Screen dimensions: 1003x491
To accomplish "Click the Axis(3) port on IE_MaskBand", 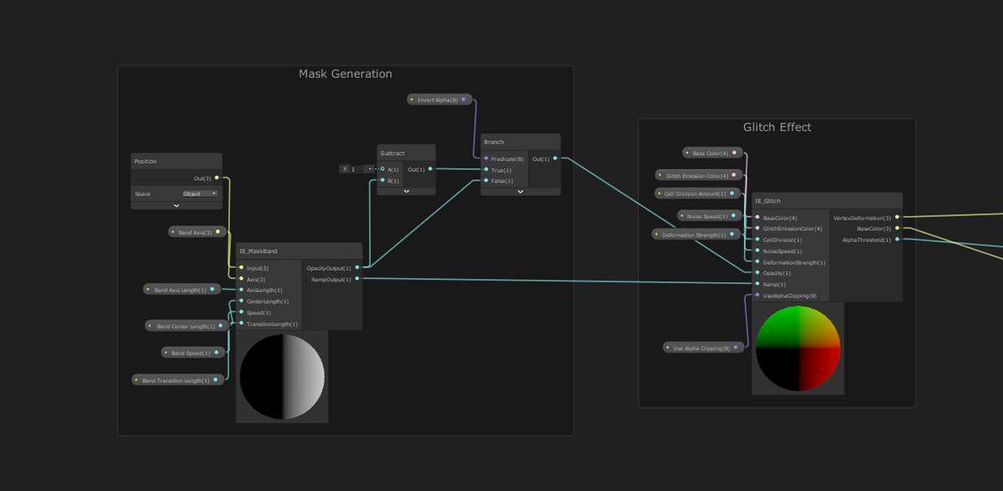I will tap(242, 279).
